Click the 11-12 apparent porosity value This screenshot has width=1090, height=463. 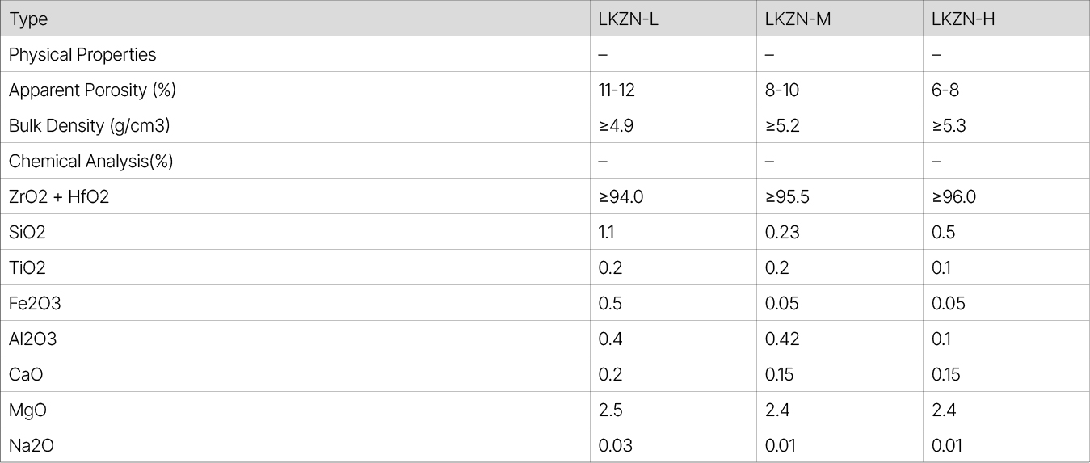click(616, 90)
